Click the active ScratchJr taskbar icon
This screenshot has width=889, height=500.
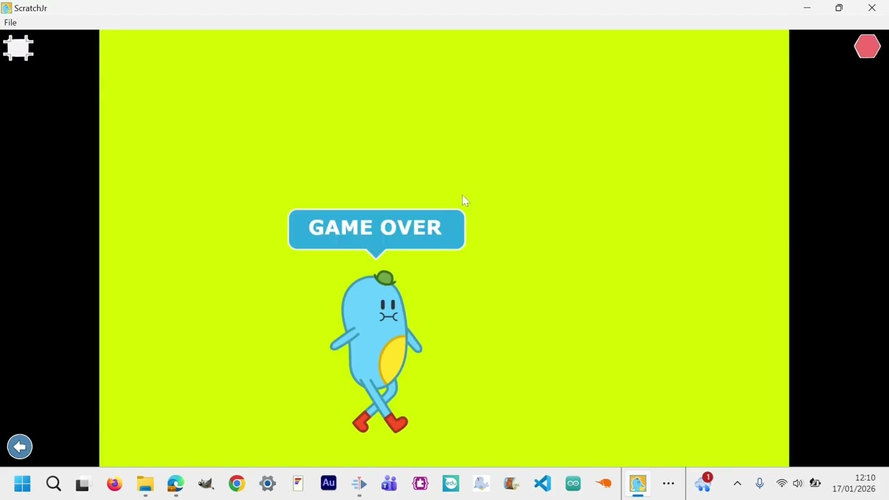[638, 483]
